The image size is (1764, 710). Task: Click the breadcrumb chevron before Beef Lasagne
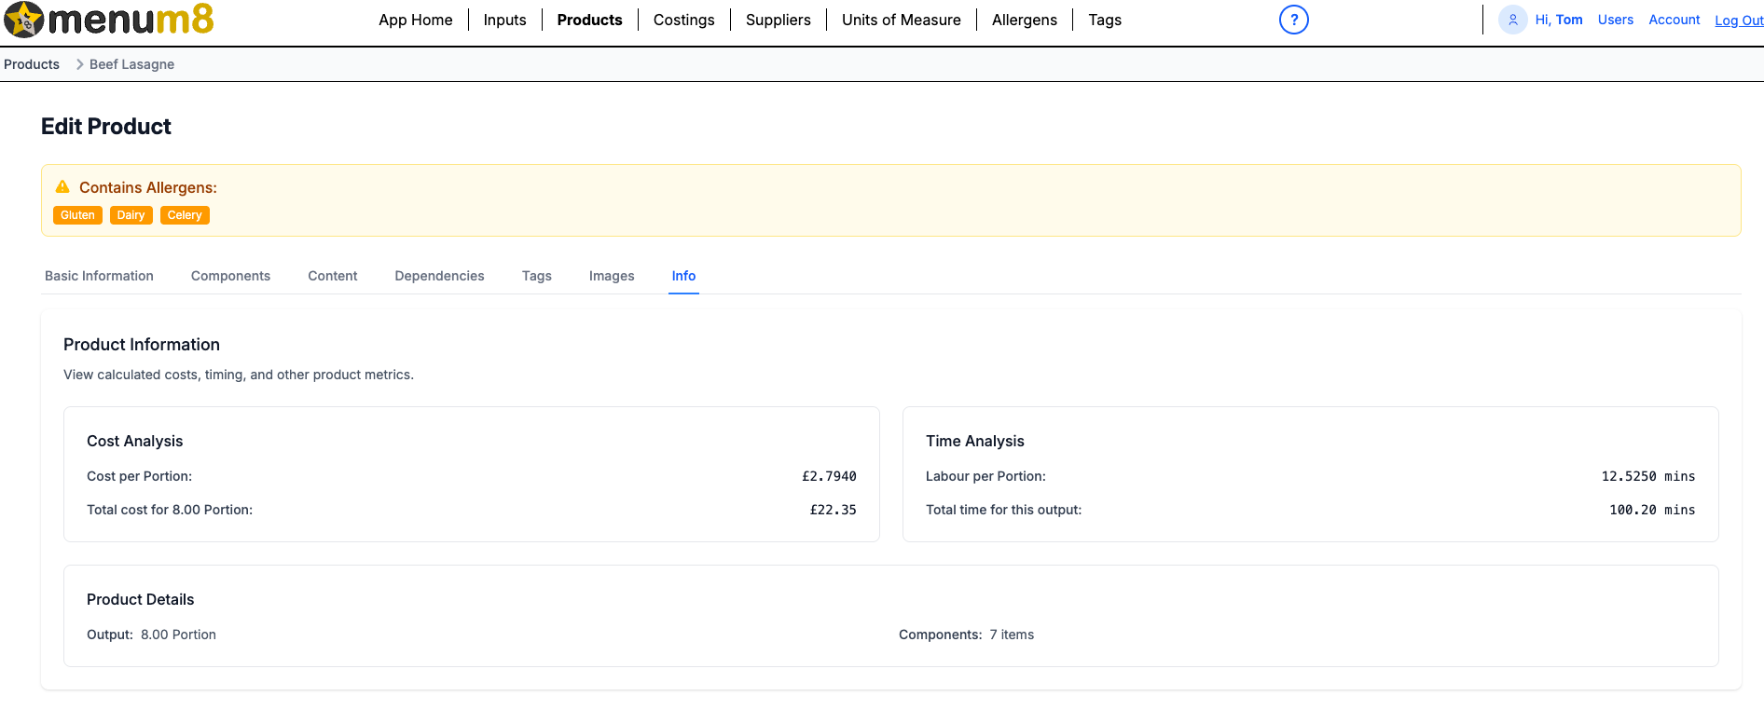pyautogui.click(x=79, y=64)
